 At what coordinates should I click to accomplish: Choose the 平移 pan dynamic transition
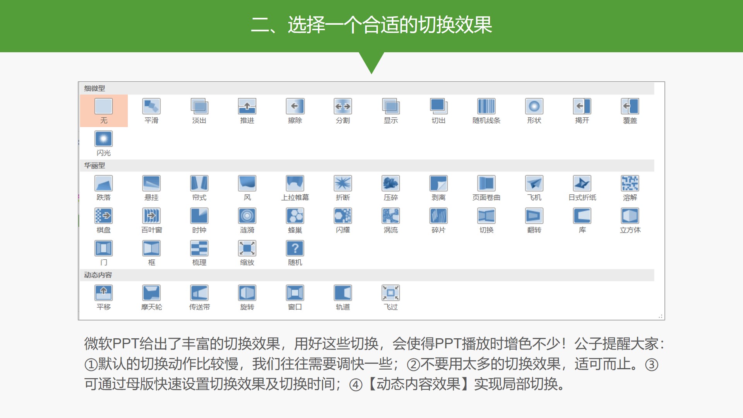tap(104, 297)
